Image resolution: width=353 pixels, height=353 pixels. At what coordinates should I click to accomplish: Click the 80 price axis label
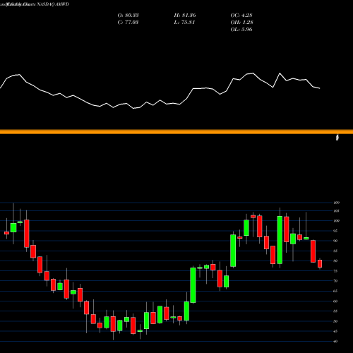click(x=336, y=261)
